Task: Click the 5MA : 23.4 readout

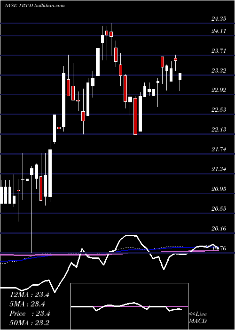Action: click(27, 304)
